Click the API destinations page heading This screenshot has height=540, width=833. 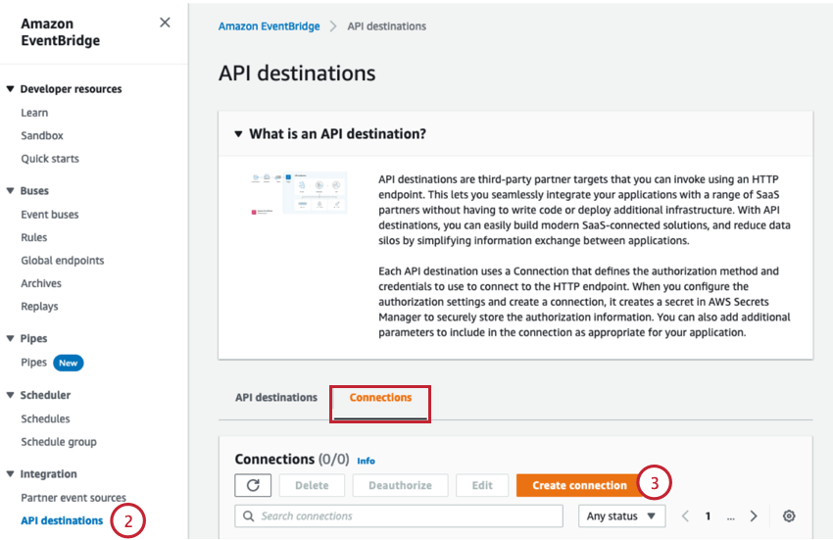tap(297, 74)
